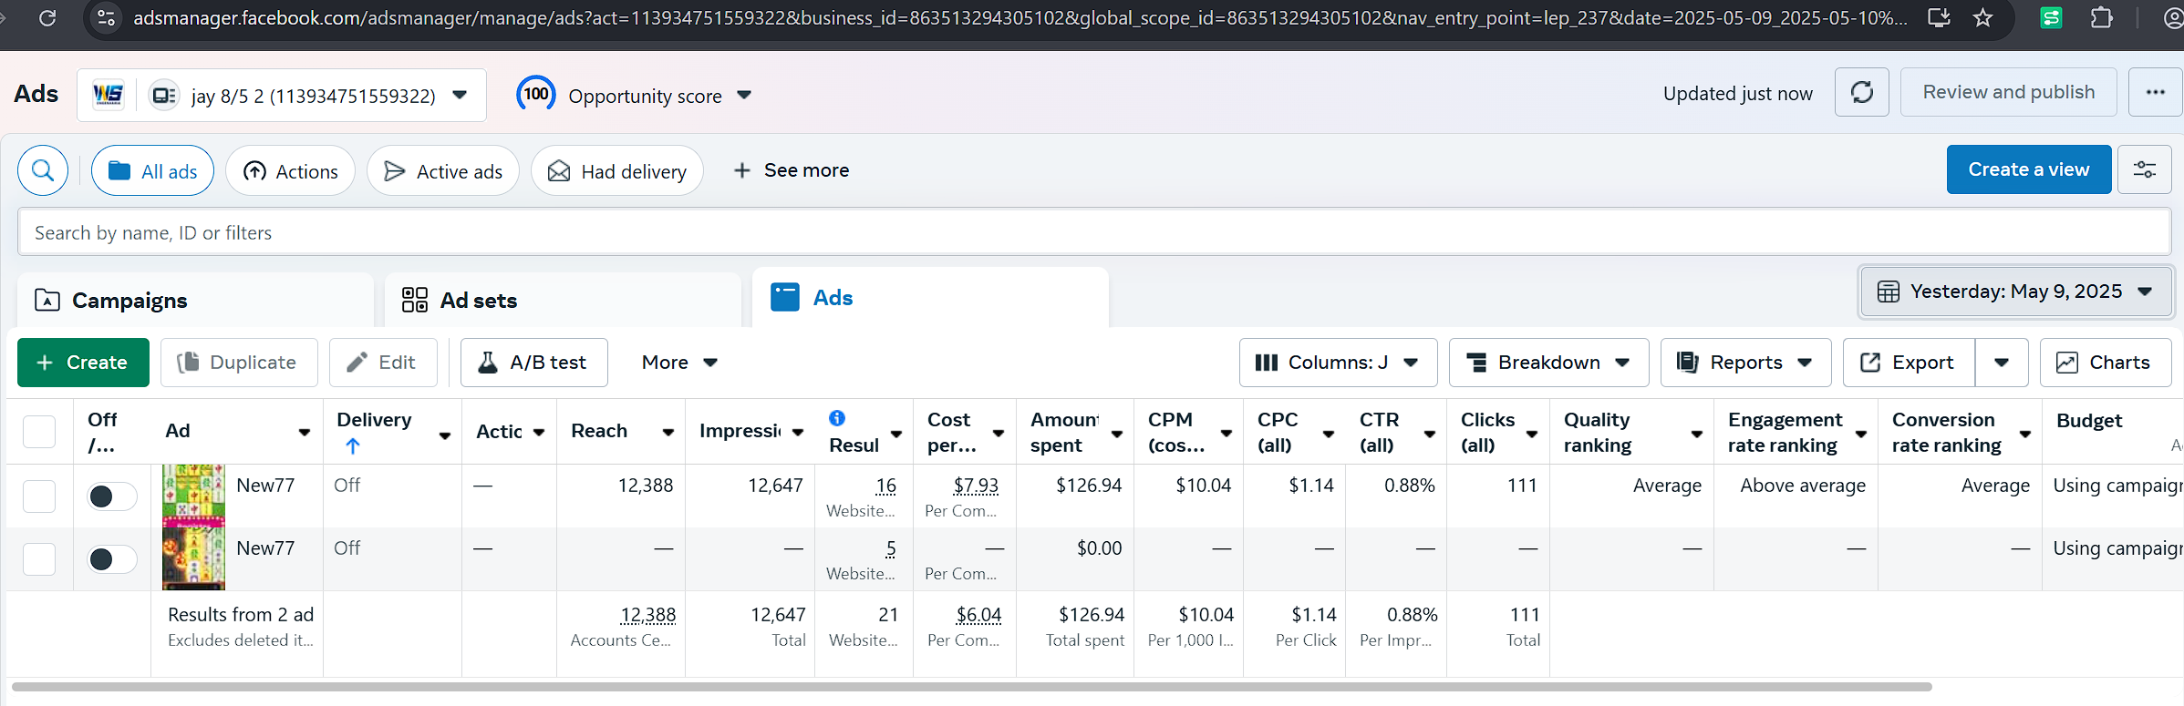Click the refresh data icon
The height and width of the screenshot is (706, 2184).
coord(1861,92)
